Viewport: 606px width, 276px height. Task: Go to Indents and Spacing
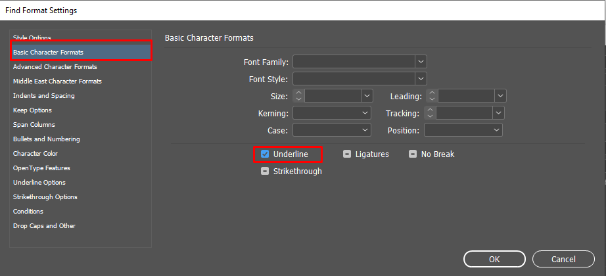pos(44,96)
